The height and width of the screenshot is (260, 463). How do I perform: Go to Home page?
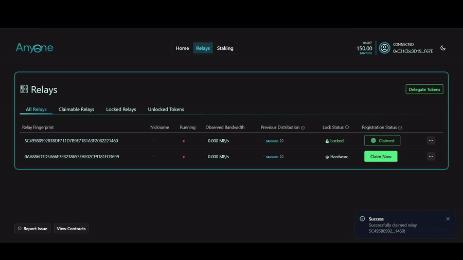click(x=182, y=48)
